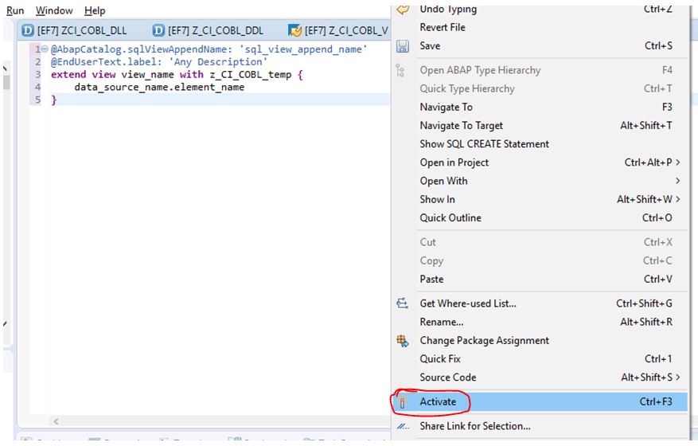The height and width of the screenshot is (446, 698).
Task: Click z_CI_COBL_temp in the extend view line
Action: coord(251,75)
